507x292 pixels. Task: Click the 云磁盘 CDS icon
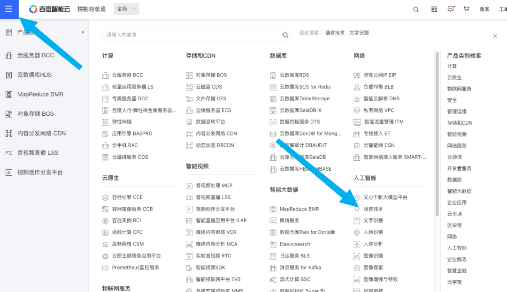coord(189,87)
